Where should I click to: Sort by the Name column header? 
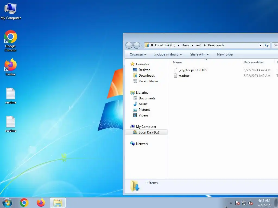click(x=207, y=62)
